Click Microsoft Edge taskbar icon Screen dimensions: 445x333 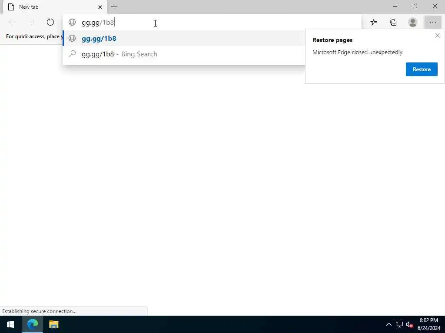32,324
